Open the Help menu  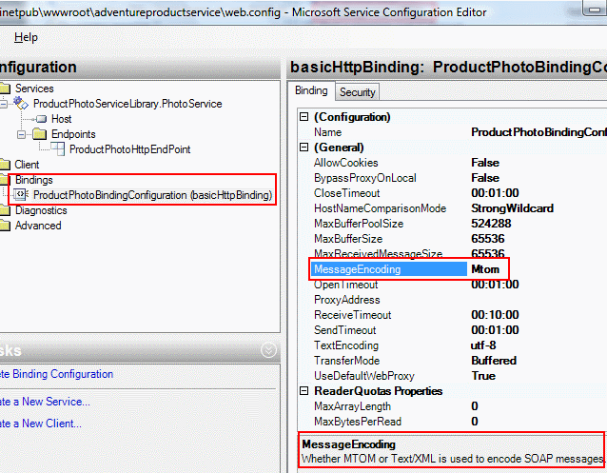[x=26, y=37]
